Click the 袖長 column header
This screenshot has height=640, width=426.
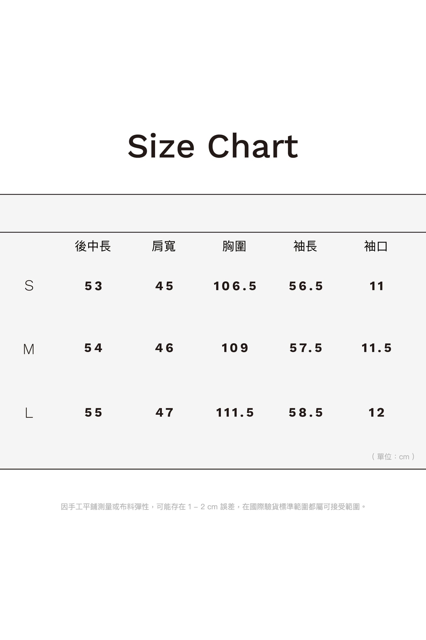[305, 246]
